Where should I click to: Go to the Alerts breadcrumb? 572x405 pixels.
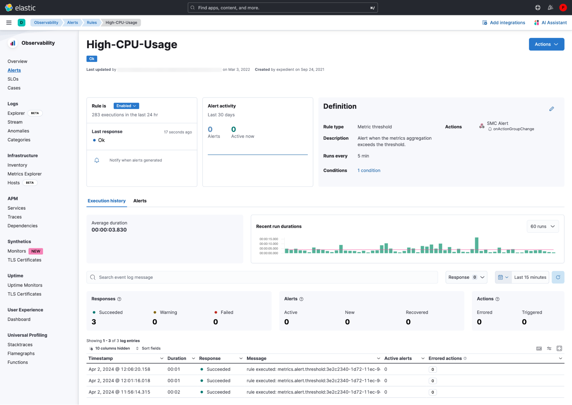click(72, 23)
